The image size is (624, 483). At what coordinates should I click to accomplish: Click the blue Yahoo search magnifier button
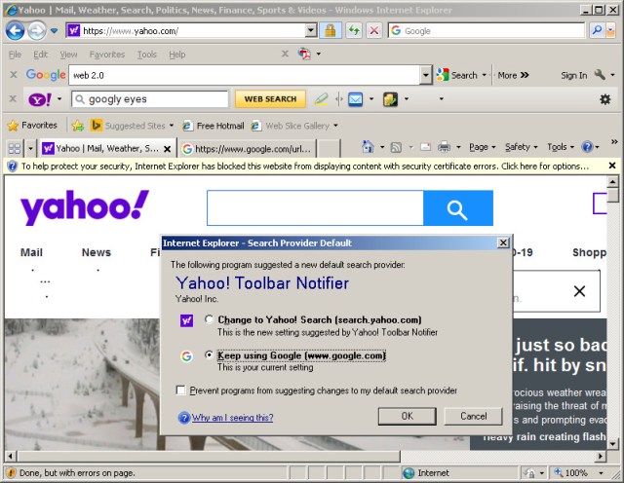(457, 208)
